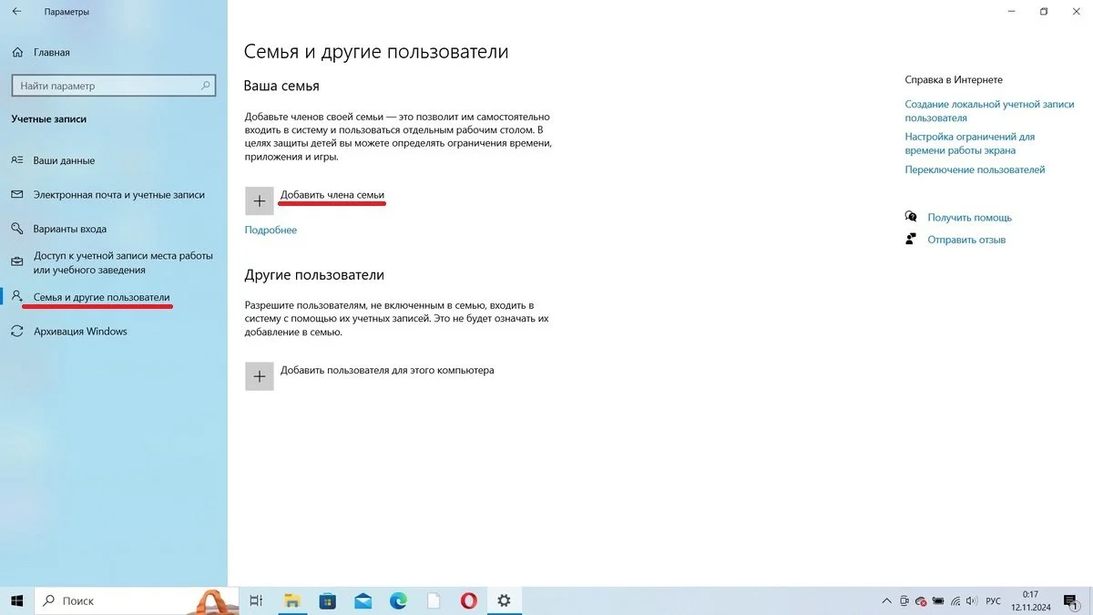Screen dimensions: 1093x615
Task: Click the Отправить отзыв person icon
Action: point(911,239)
